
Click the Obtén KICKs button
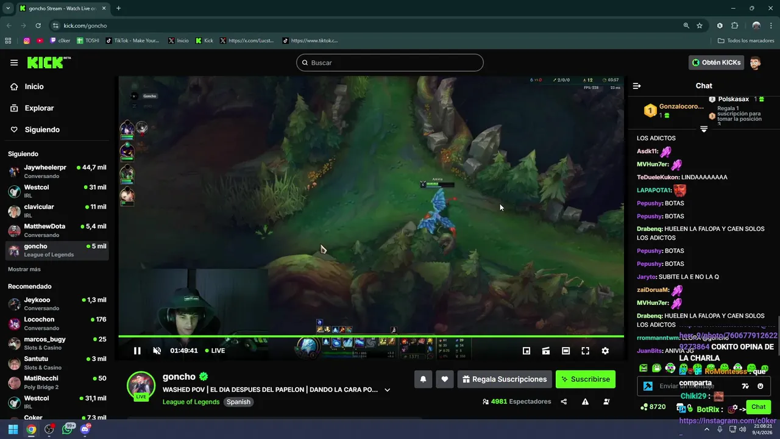717,62
